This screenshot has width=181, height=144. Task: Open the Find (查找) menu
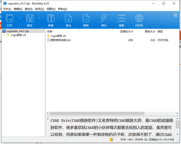(x=29, y=9)
